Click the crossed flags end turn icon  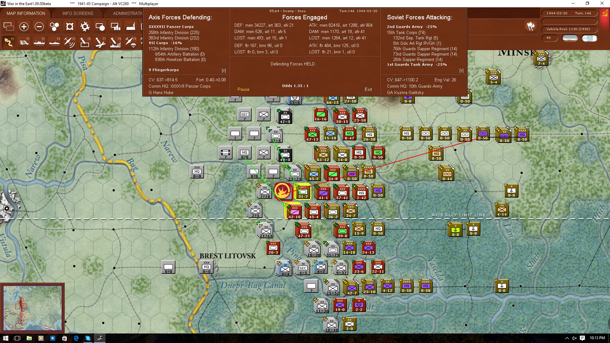click(531, 26)
